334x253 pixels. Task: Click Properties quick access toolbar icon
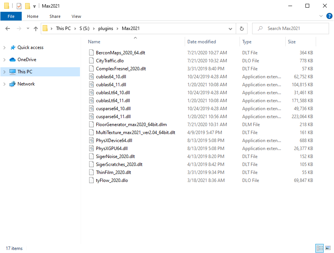point(19,6)
